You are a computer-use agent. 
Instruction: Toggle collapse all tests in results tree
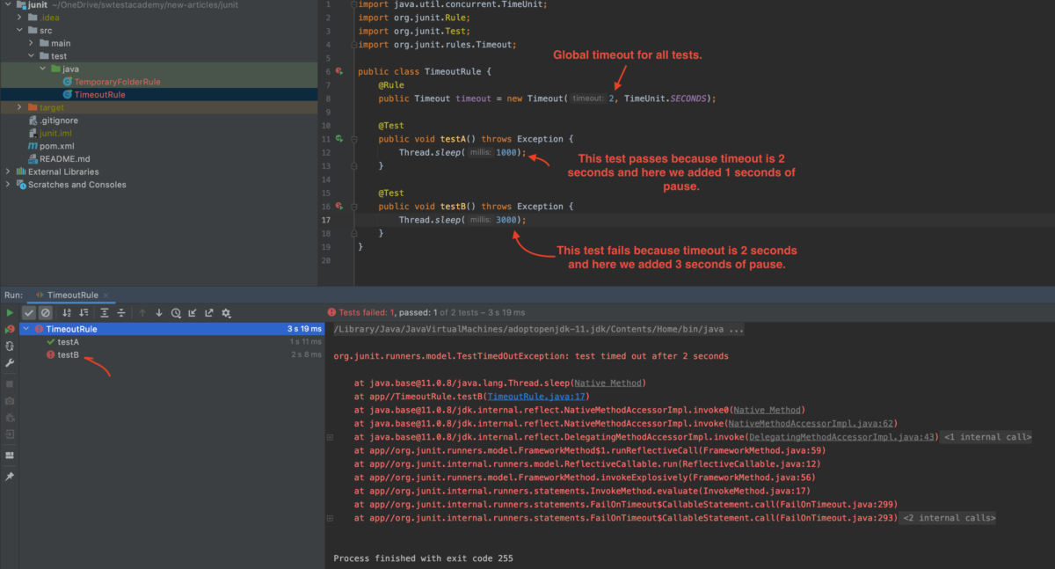[120, 313]
